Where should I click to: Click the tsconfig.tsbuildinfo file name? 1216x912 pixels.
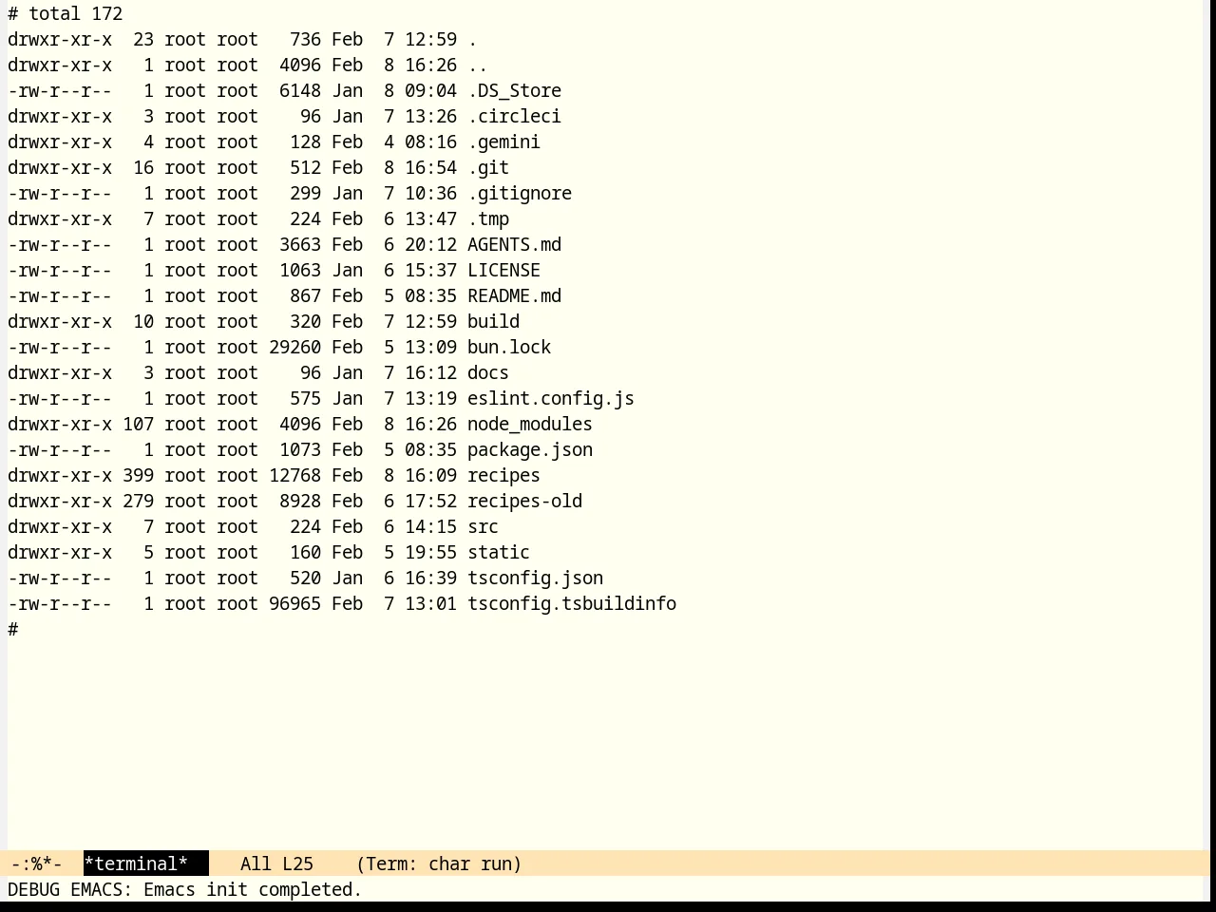572,604
